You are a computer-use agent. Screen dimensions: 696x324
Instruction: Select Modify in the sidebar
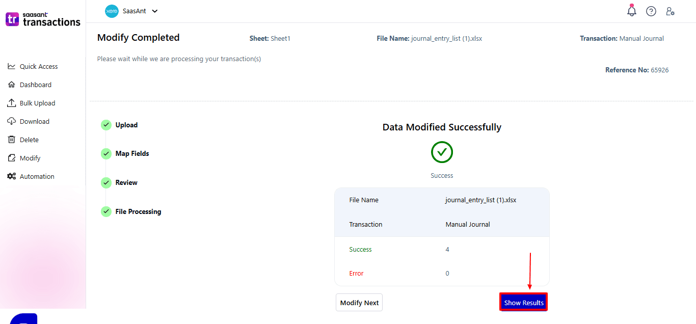tap(30, 158)
